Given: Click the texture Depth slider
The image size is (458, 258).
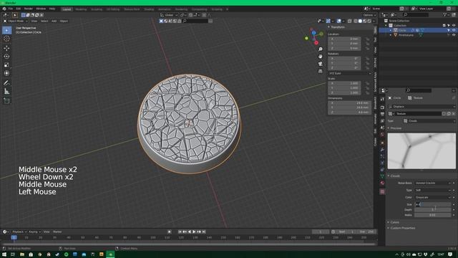Looking at the screenshot, I should (432, 209).
